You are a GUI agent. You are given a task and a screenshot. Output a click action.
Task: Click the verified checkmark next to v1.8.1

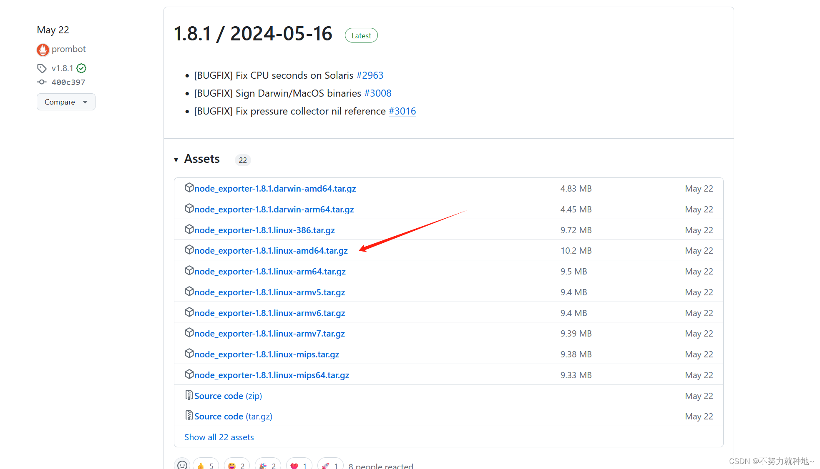81,68
